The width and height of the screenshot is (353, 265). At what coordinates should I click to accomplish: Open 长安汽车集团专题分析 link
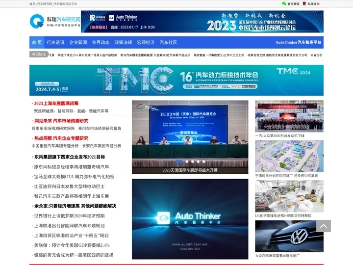tap(102, 146)
